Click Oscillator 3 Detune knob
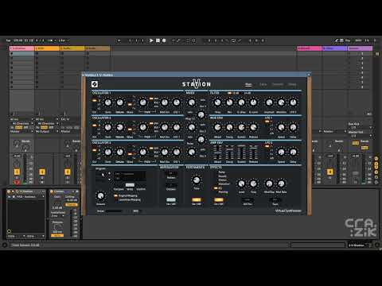The height and width of the screenshot is (286, 382). 120,152
